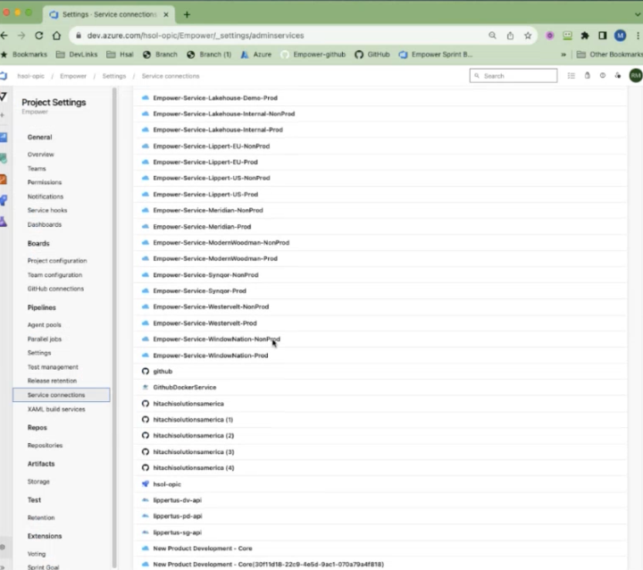Bookmark this page with the star icon

[528, 36]
